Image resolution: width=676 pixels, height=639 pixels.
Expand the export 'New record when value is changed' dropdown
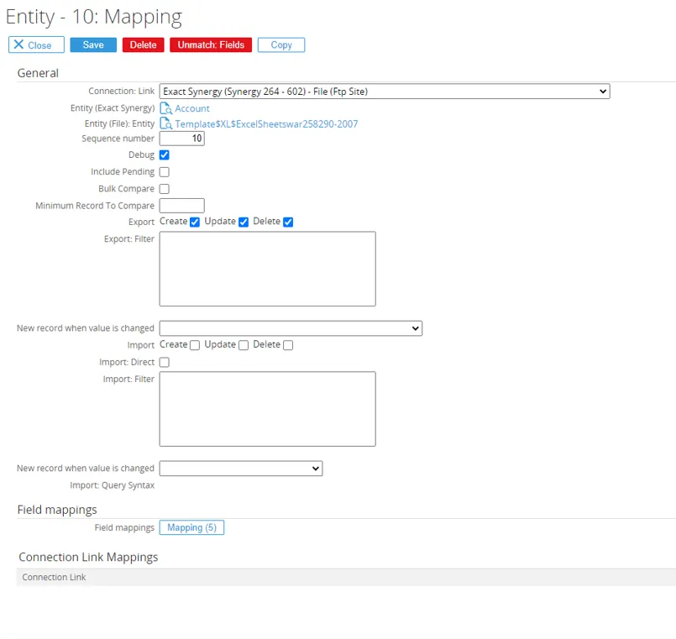[291, 328]
